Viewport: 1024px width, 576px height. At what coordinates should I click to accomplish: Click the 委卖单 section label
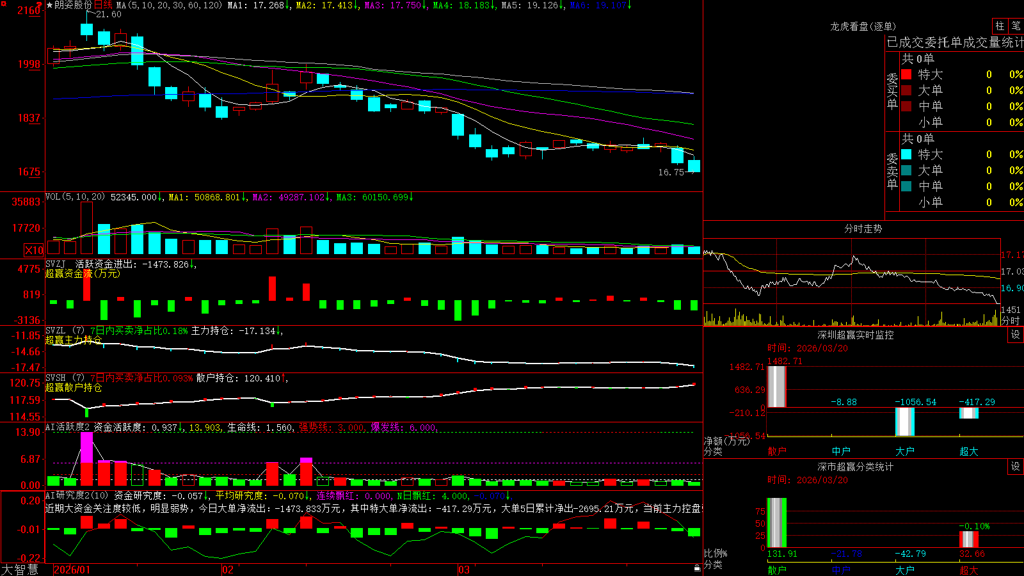892,171
